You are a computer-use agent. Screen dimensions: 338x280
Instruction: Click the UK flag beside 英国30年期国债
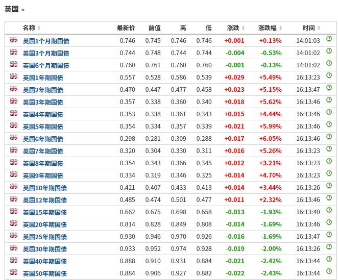[x=14, y=247]
